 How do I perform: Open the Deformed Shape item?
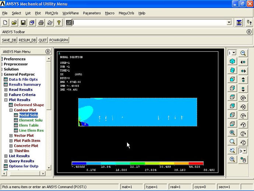(29, 105)
